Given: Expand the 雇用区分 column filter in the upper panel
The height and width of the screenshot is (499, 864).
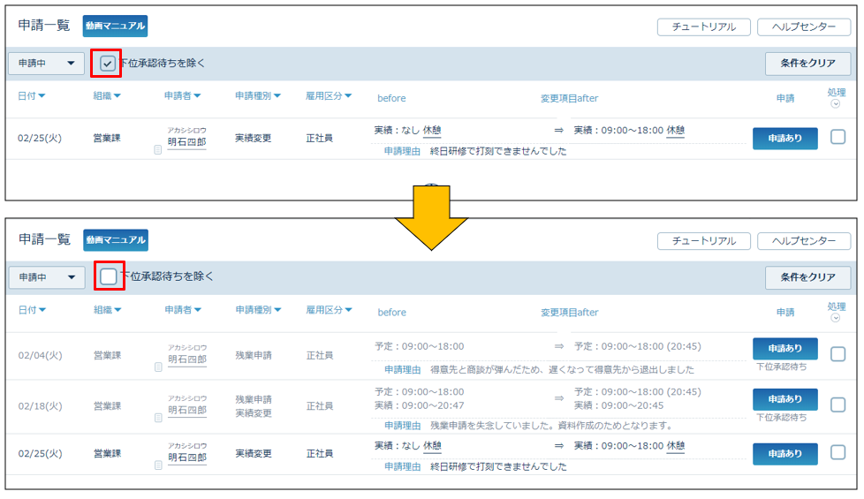Looking at the screenshot, I should coord(347,96).
